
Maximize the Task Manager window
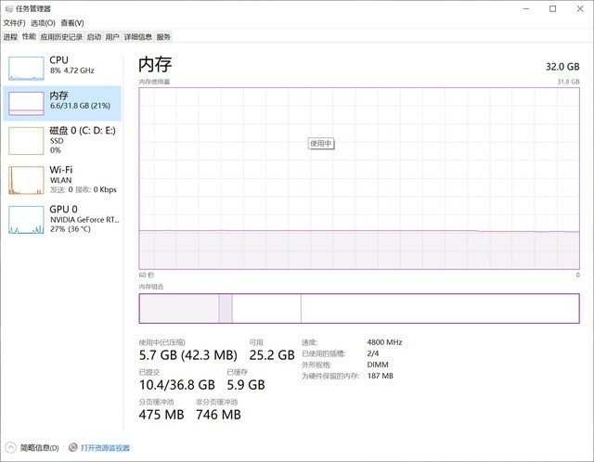pos(553,8)
